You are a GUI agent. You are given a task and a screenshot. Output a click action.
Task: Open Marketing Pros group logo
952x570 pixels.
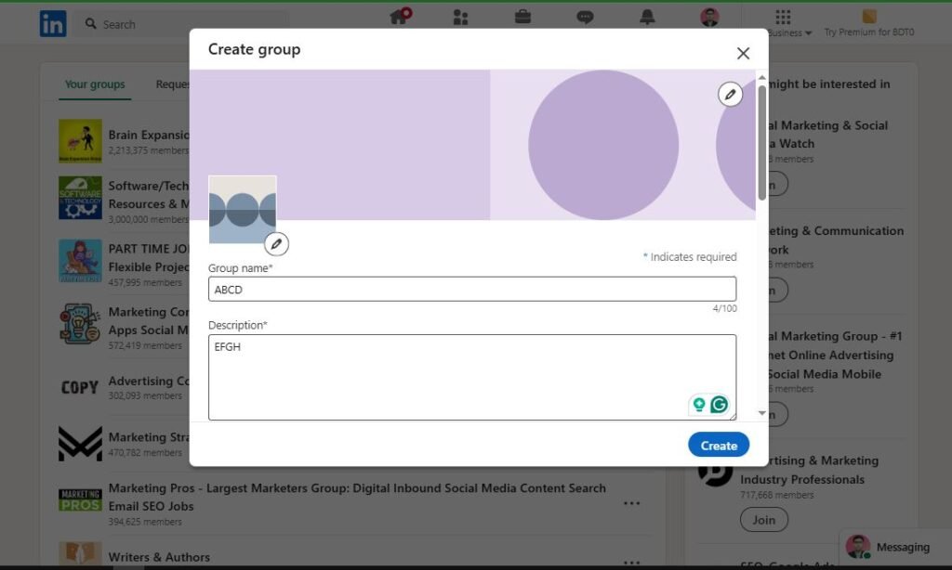tap(80, 499)
